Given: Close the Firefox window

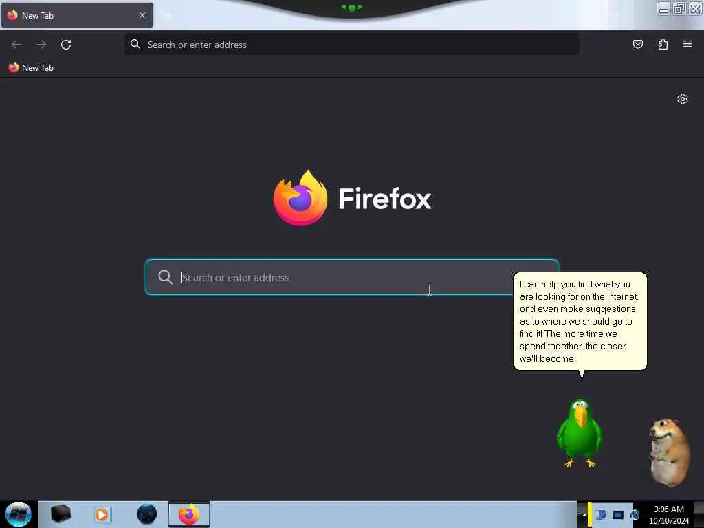Looking at the screenshot, I should click(x=695, y=8).
